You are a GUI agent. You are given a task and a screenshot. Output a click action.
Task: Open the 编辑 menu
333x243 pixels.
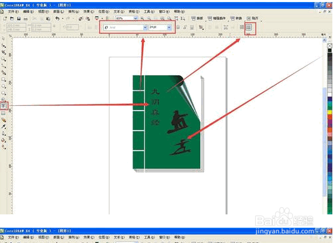point(28,11)
